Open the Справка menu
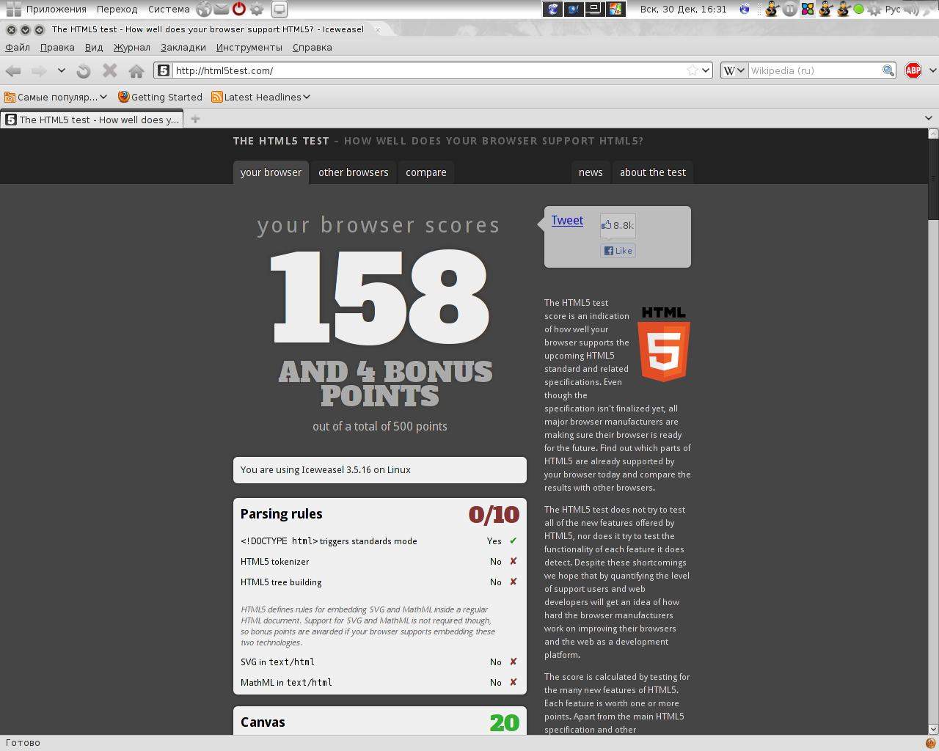The height and width of the screenshot is (751, 939). tap(313, 47)
